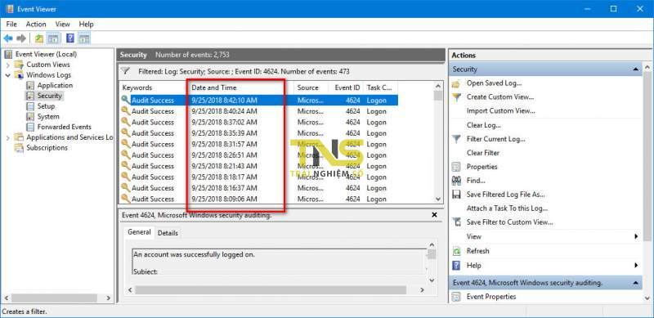Click the Application log icon

pyautogui.click(x=30, y=86)
